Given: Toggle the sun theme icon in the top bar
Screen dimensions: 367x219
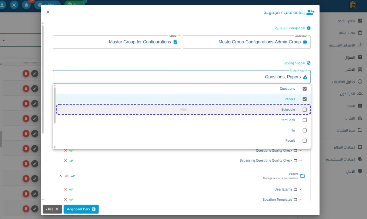Looking at the screenshot, I should click(14, 5).
